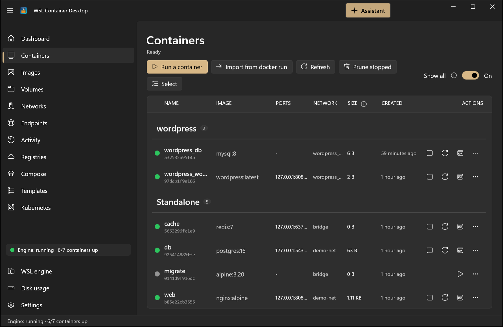Stop the wordpress:latest container
This screenshot has width=503, height=327.
point(430,177)
